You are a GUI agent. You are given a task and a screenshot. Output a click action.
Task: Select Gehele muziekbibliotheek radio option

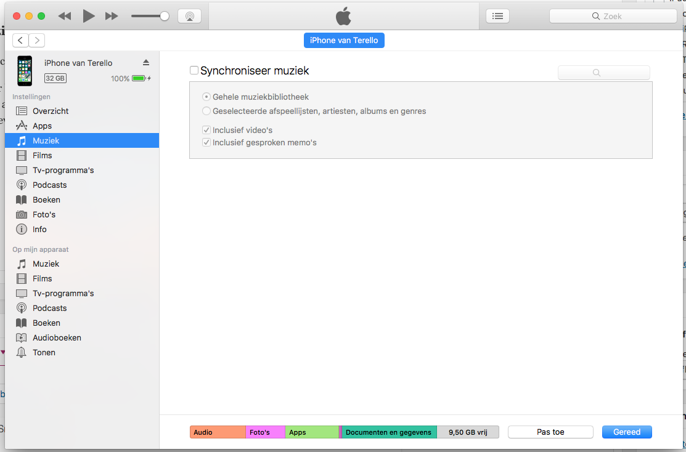tap(206, 97)
